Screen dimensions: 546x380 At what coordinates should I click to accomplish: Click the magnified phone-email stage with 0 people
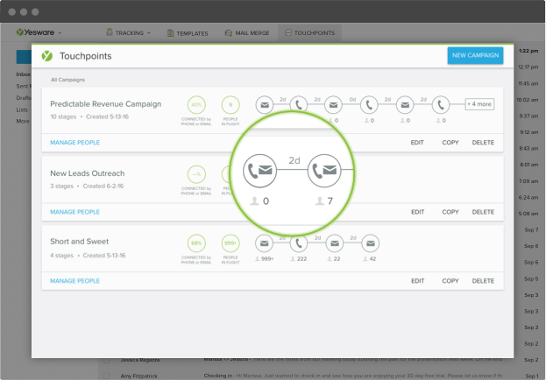tap(259, 171)
